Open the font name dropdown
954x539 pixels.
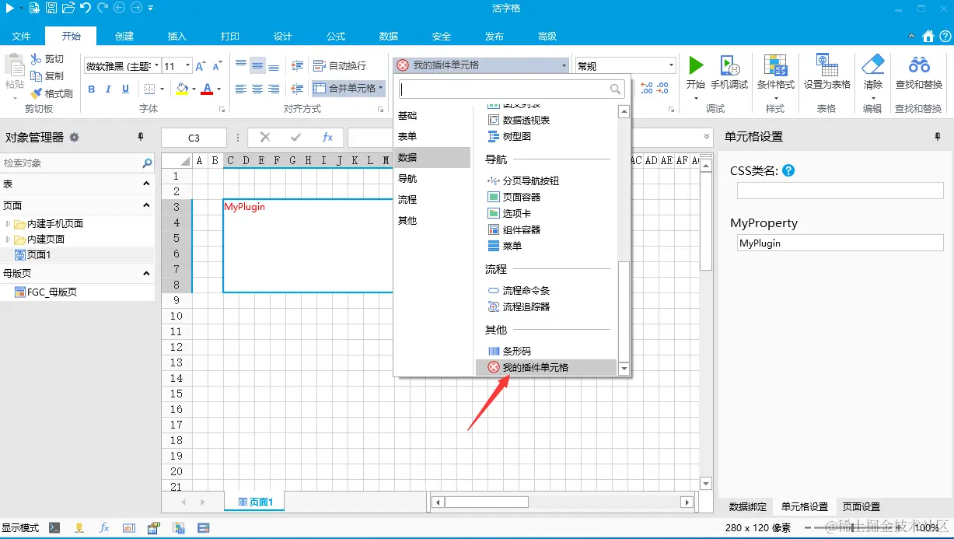(156, 66)
